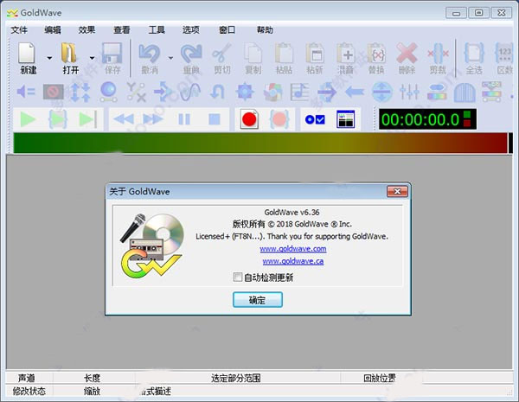The width and height of the screenshot is (519, 402).
Task: Click the 修改状态 status bar cell
Action: (x=29, y=391)
